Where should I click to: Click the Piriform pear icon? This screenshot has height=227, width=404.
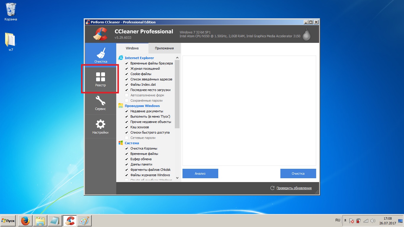coord(307,34)
